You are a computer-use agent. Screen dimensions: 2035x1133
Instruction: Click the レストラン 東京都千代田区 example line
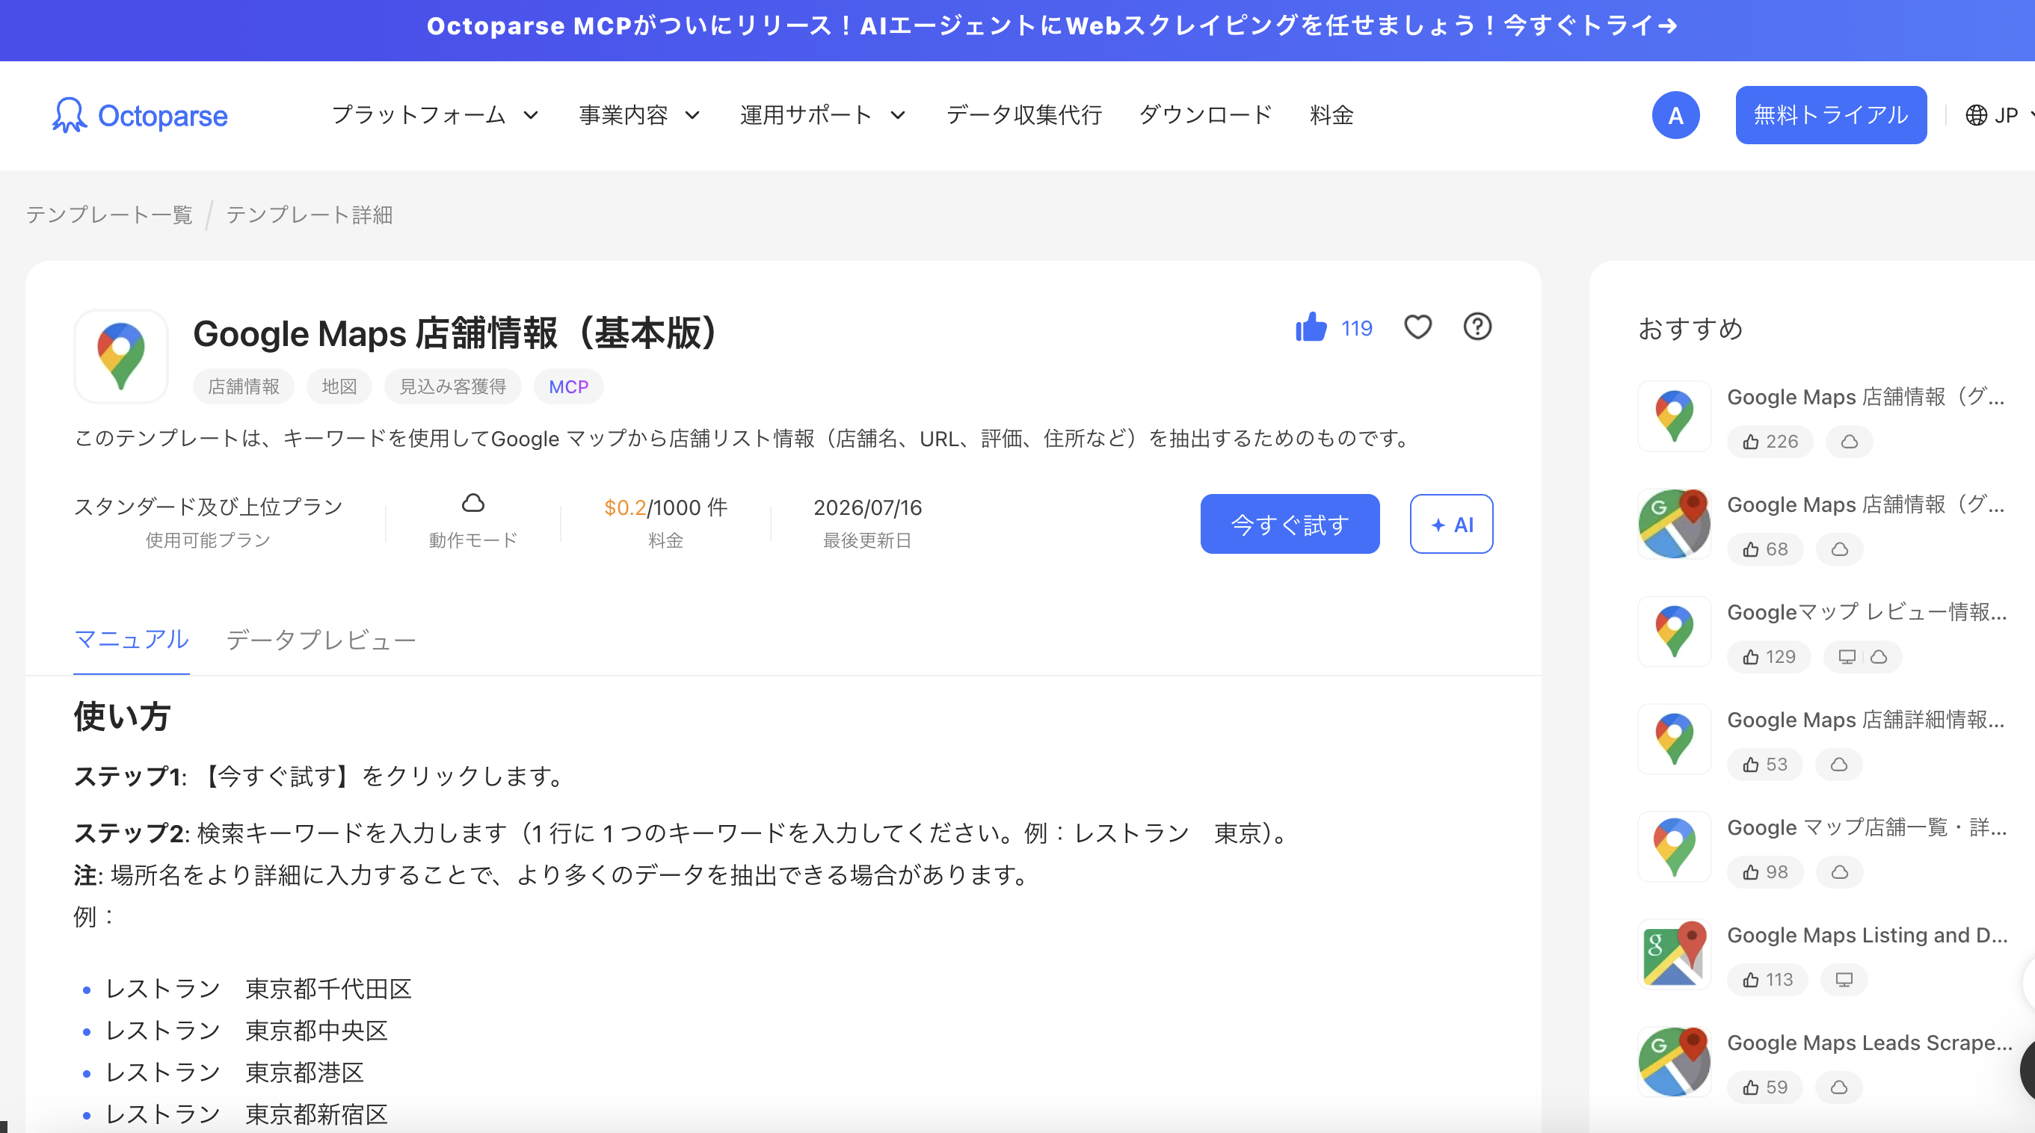(x=259, y=989)
